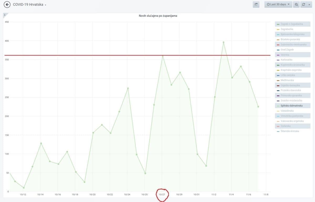
Task: Toggle Zagreb + Zagrebačka legend entry
Action: (292, 24)
